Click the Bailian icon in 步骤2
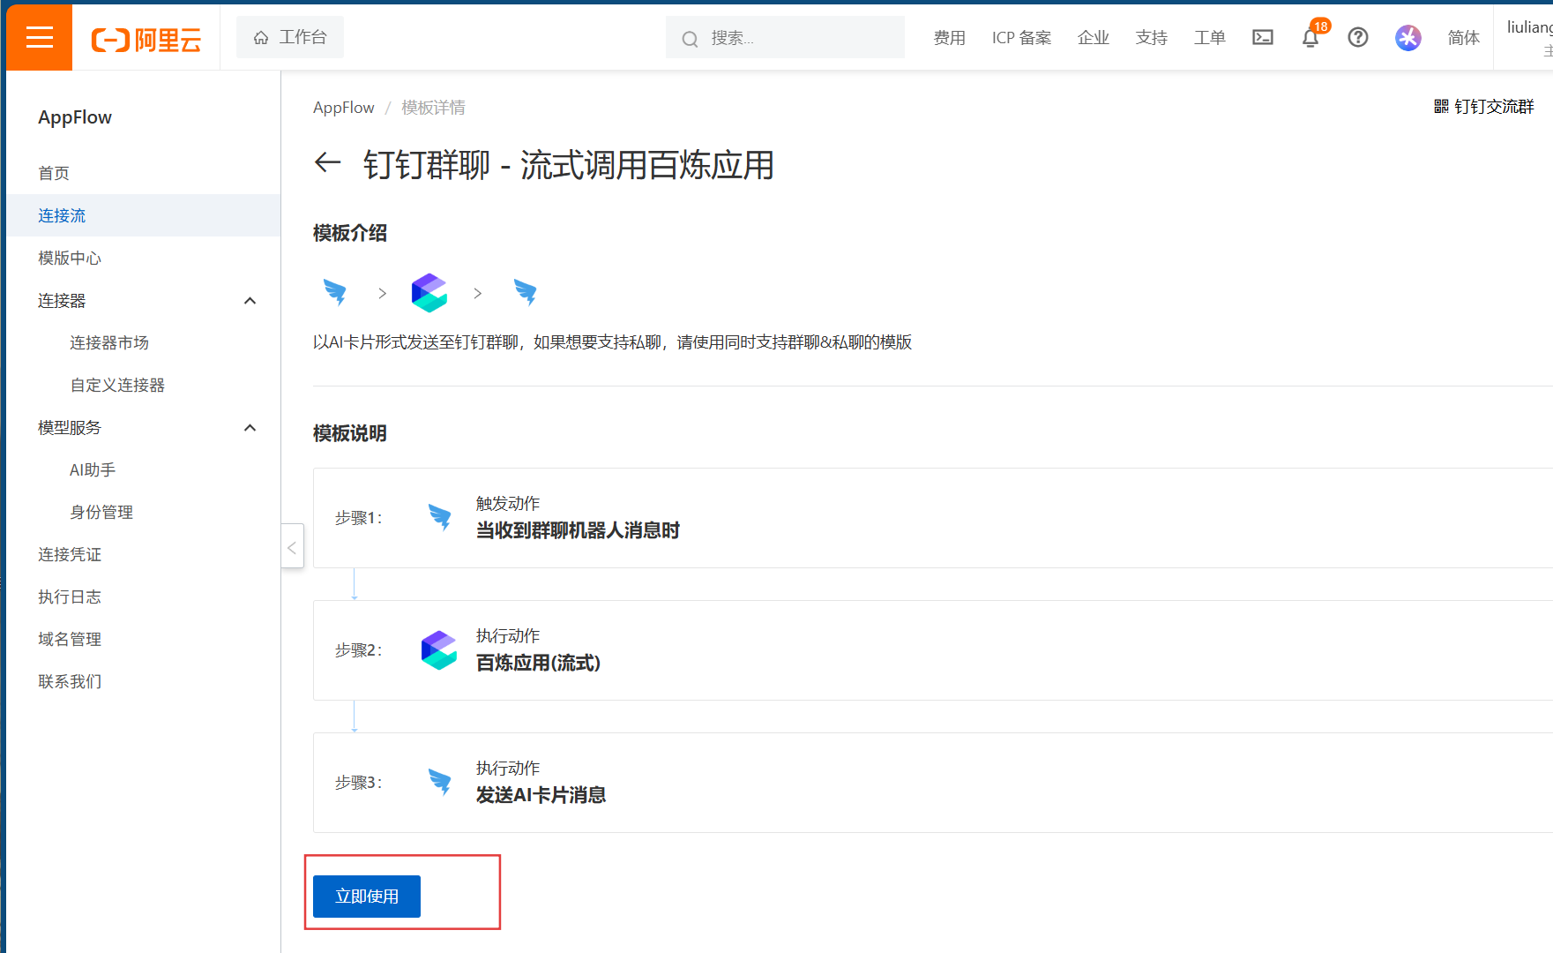The height and width of the screenshot is (953, 1553). click(439, 650)
